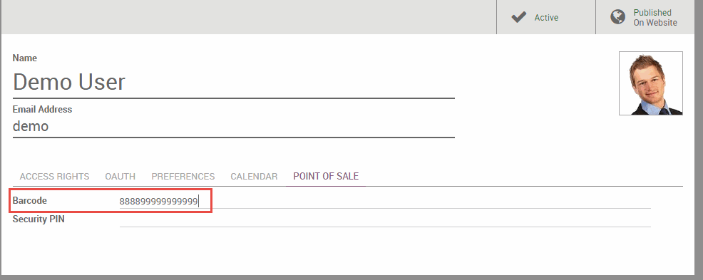The width and height of the screenshot is (703, 280).
Task: Select the Point of Sale tab
Action: (x=326, y=176)
